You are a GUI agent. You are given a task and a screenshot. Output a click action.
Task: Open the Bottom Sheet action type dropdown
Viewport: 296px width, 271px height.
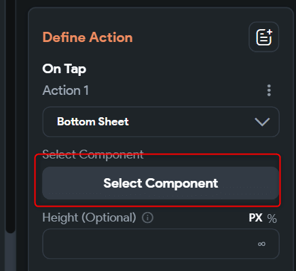tap(161, 122)
